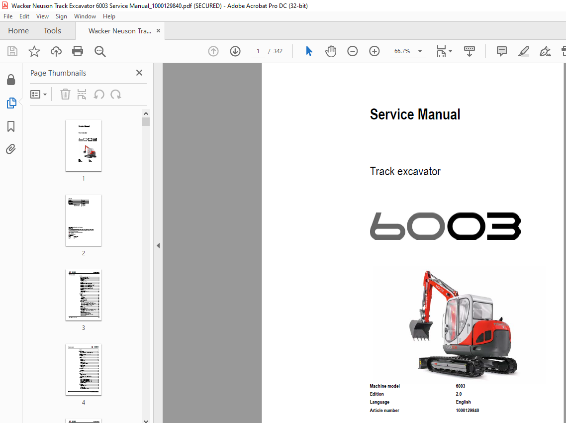Viewport: 566px width, 423px height.
Task: Open the Bookmarks panel
Action: [x=11, y=126]
